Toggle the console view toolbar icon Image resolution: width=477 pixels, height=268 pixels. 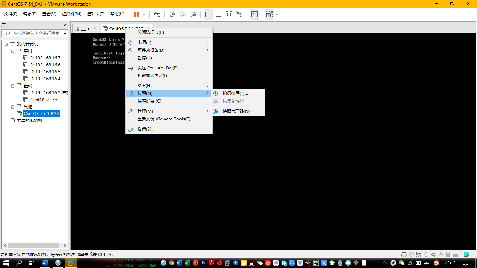pyautogui.click(x=255, y=14)
